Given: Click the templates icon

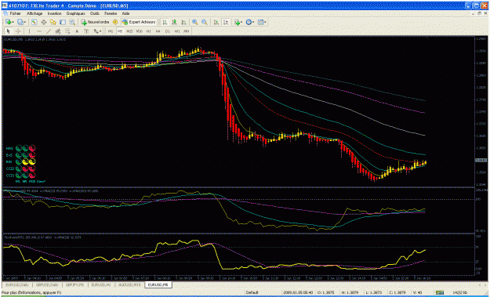Looking at the screenshot, I should (x=260, y=22).
